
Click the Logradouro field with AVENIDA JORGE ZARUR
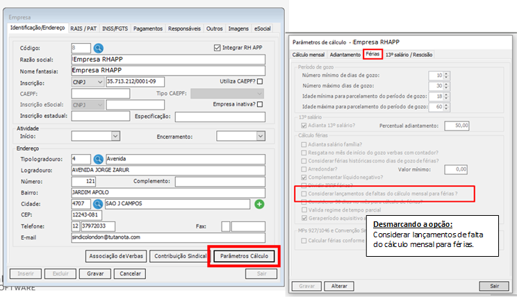coord(168,170)
